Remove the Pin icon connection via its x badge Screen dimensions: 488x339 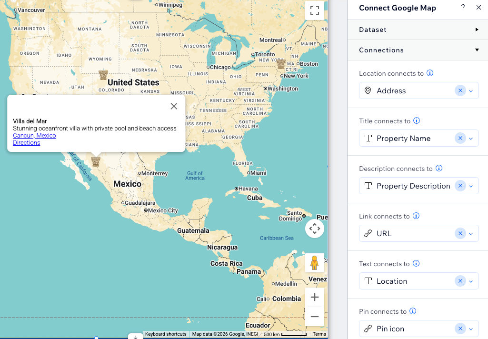click(x=460, y=329)
